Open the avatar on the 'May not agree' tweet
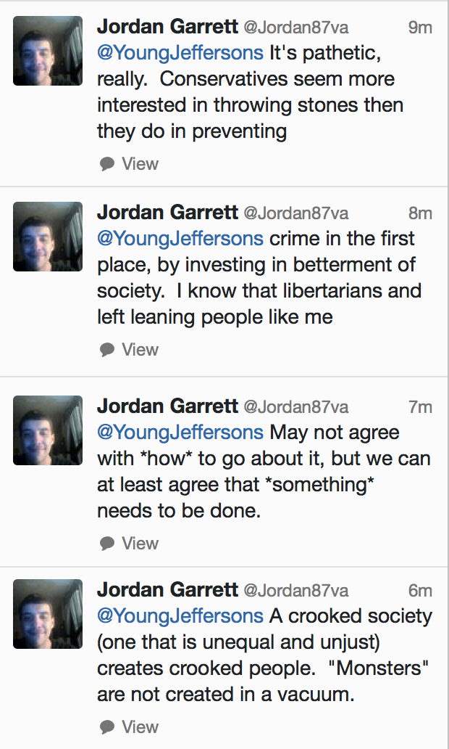Viewport: 449px width, 749px height. click(48, 430)
